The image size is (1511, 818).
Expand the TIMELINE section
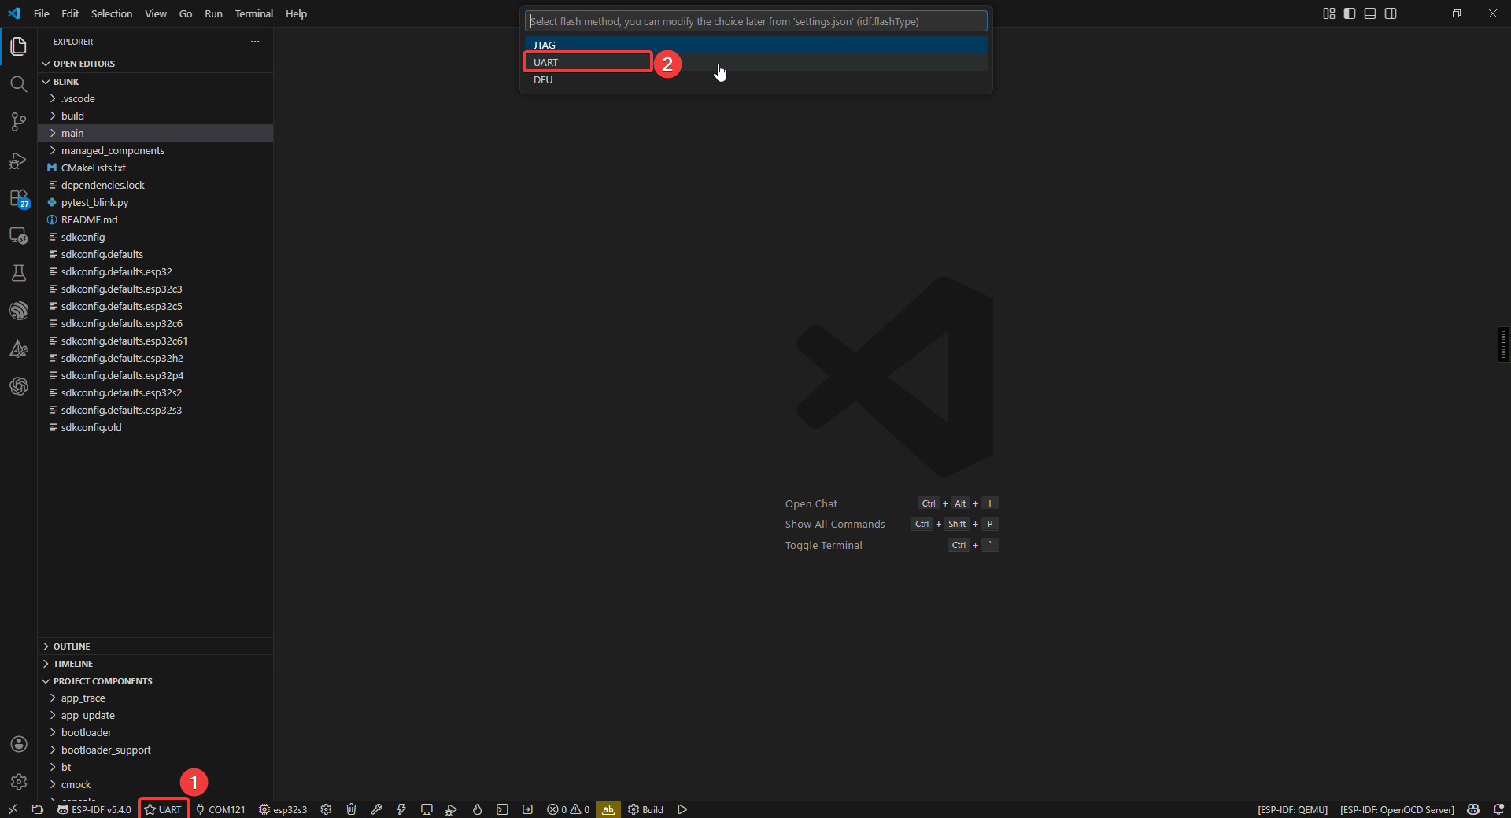pyautogui.click(x=155, y=664)
